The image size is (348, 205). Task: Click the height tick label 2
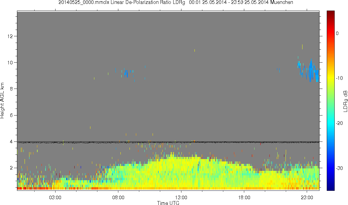tap(11, 168)
